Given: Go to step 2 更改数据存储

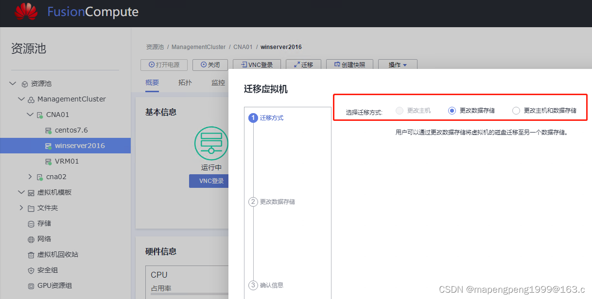Looking at the screenshot, I should pos(272,202).
